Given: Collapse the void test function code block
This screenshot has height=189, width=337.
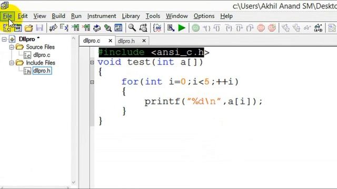Looking at the screenshot, I should [x=92, y=62].
